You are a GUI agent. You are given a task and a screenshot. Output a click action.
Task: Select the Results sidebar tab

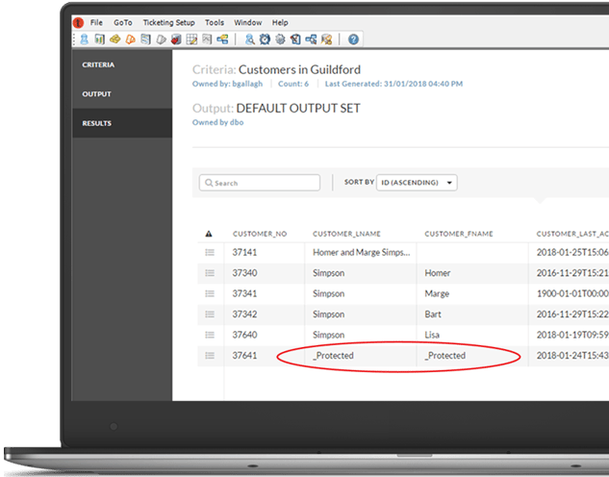click(122, 123)
